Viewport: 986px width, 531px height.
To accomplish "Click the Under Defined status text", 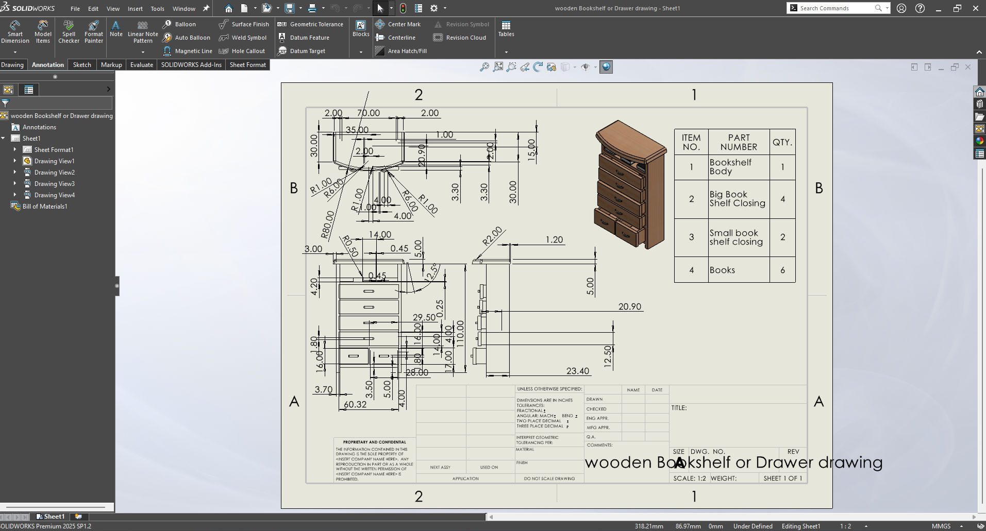I will pyautogui.click(x=753, y=526).
